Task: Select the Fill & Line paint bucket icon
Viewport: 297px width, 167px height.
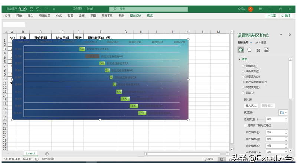Action: [x=241, y=50]
